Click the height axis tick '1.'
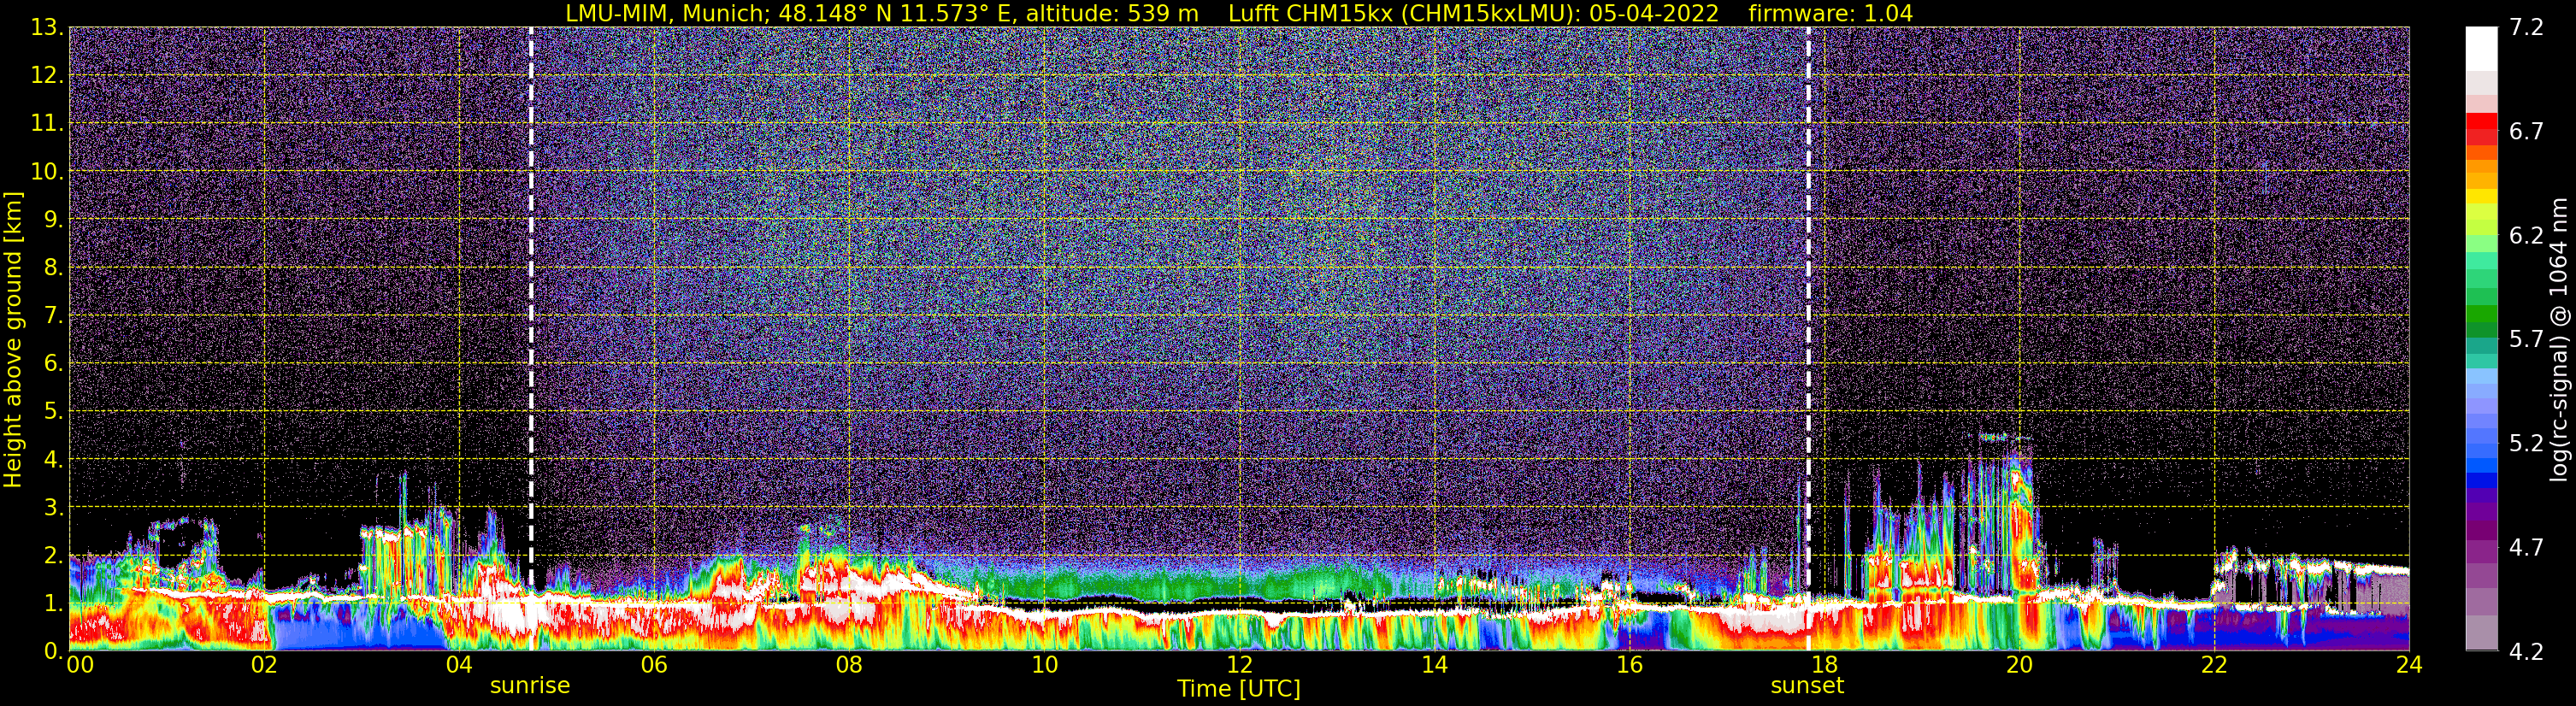This screenshot has width=2576, height=706. coord(54,604)
